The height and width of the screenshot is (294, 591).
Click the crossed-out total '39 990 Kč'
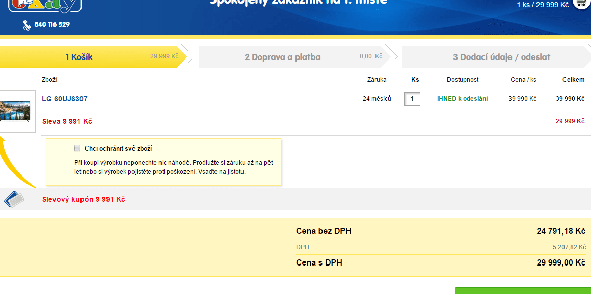click(570, 99)
